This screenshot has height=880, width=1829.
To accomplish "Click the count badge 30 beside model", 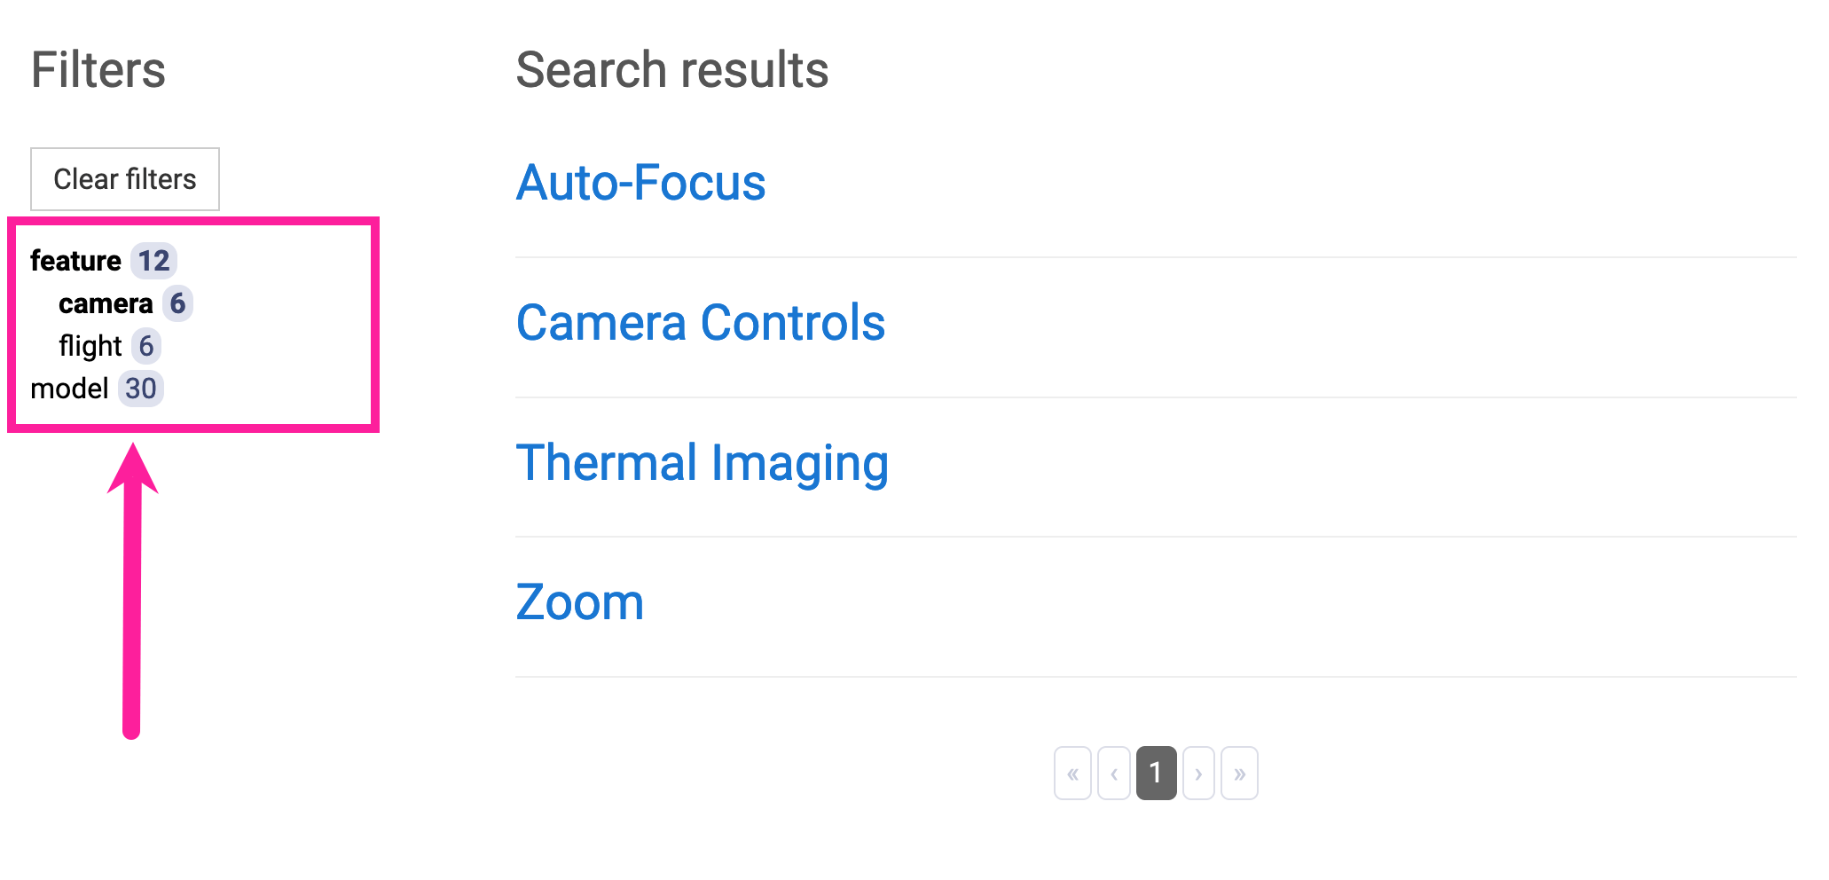I will point(140,388).
